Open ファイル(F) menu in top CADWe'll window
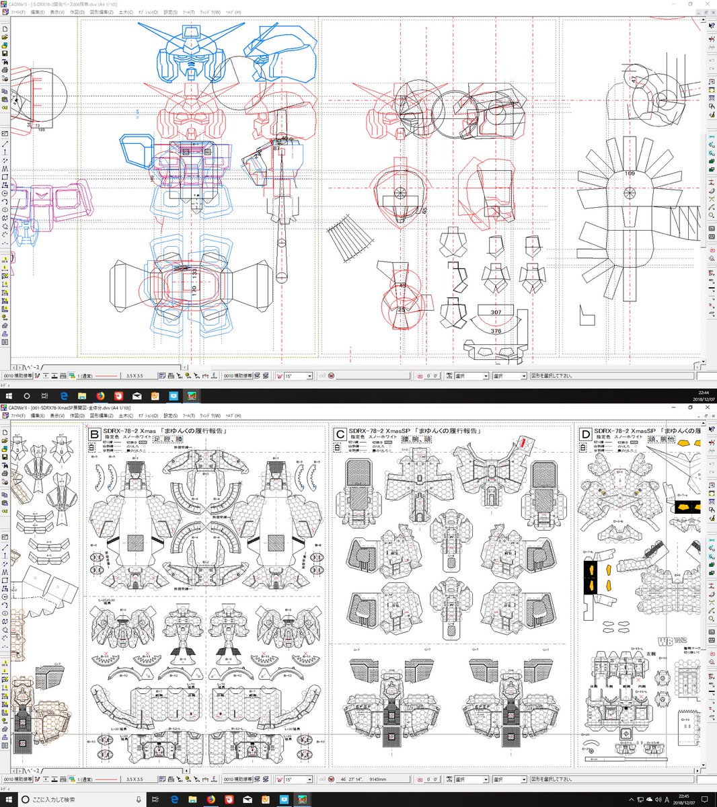 pyautogui.click(x=17, y=12)
